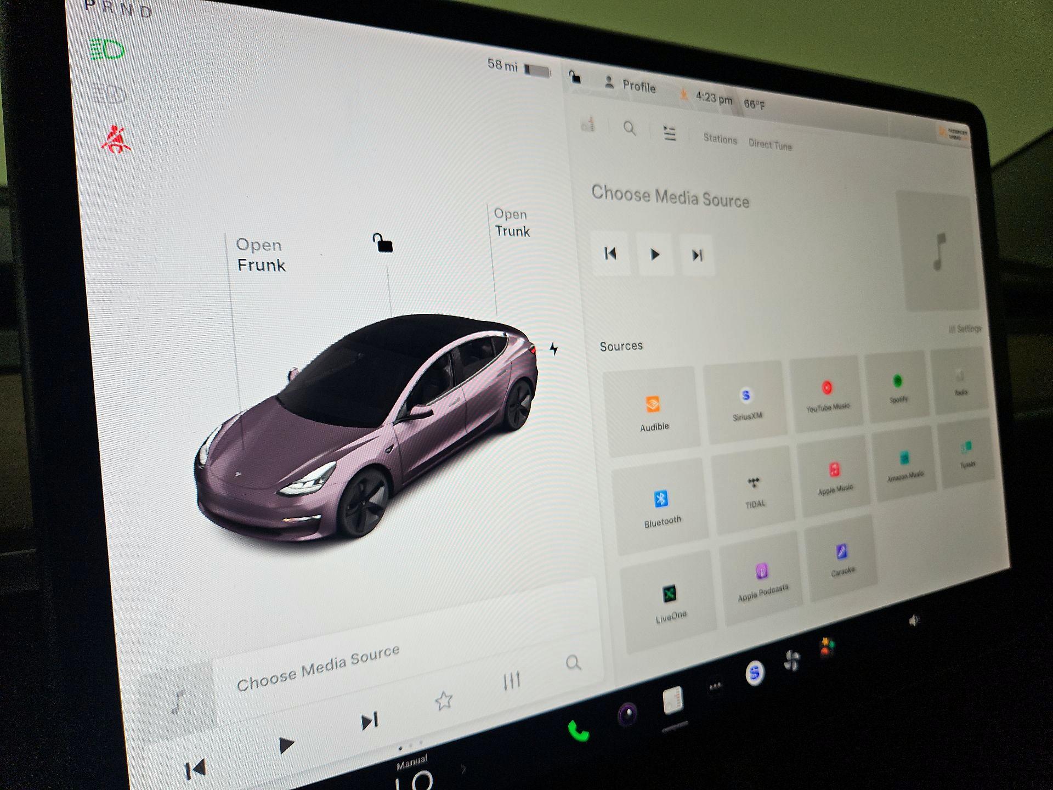Switch to the Stations tab
The height and width of the screenshot is (790, 1053).
point(720,139)
